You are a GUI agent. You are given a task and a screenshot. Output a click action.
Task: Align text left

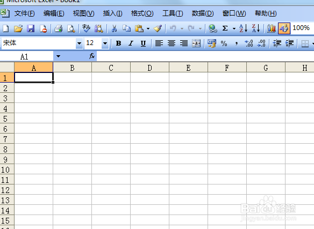click(159, 43)
